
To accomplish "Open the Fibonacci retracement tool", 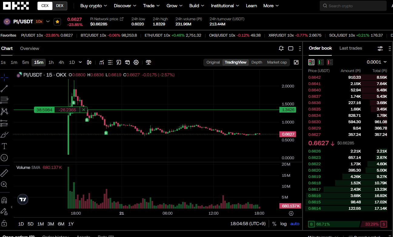I will pos(4,100).
